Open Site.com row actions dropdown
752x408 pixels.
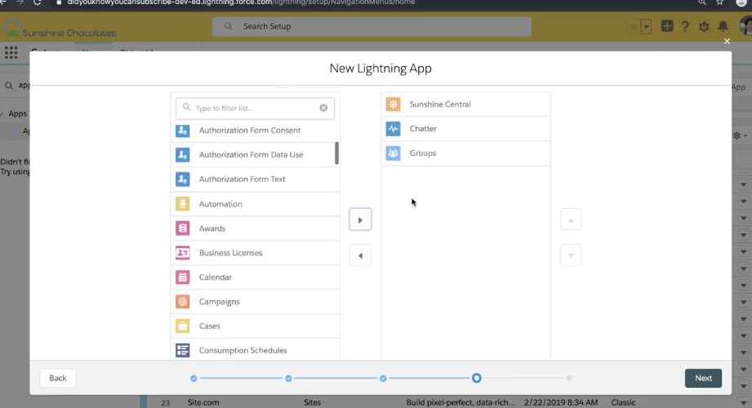743,403
